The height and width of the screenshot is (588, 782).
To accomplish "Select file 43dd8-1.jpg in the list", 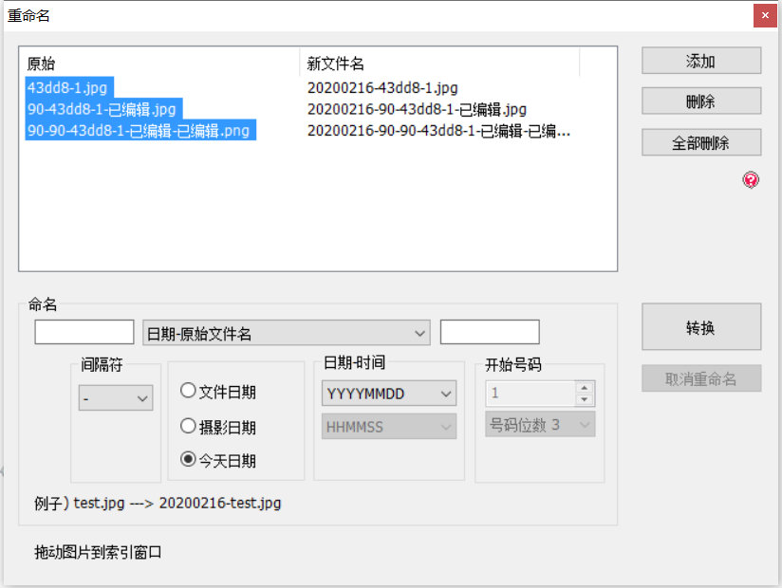I will pos(69,87).
